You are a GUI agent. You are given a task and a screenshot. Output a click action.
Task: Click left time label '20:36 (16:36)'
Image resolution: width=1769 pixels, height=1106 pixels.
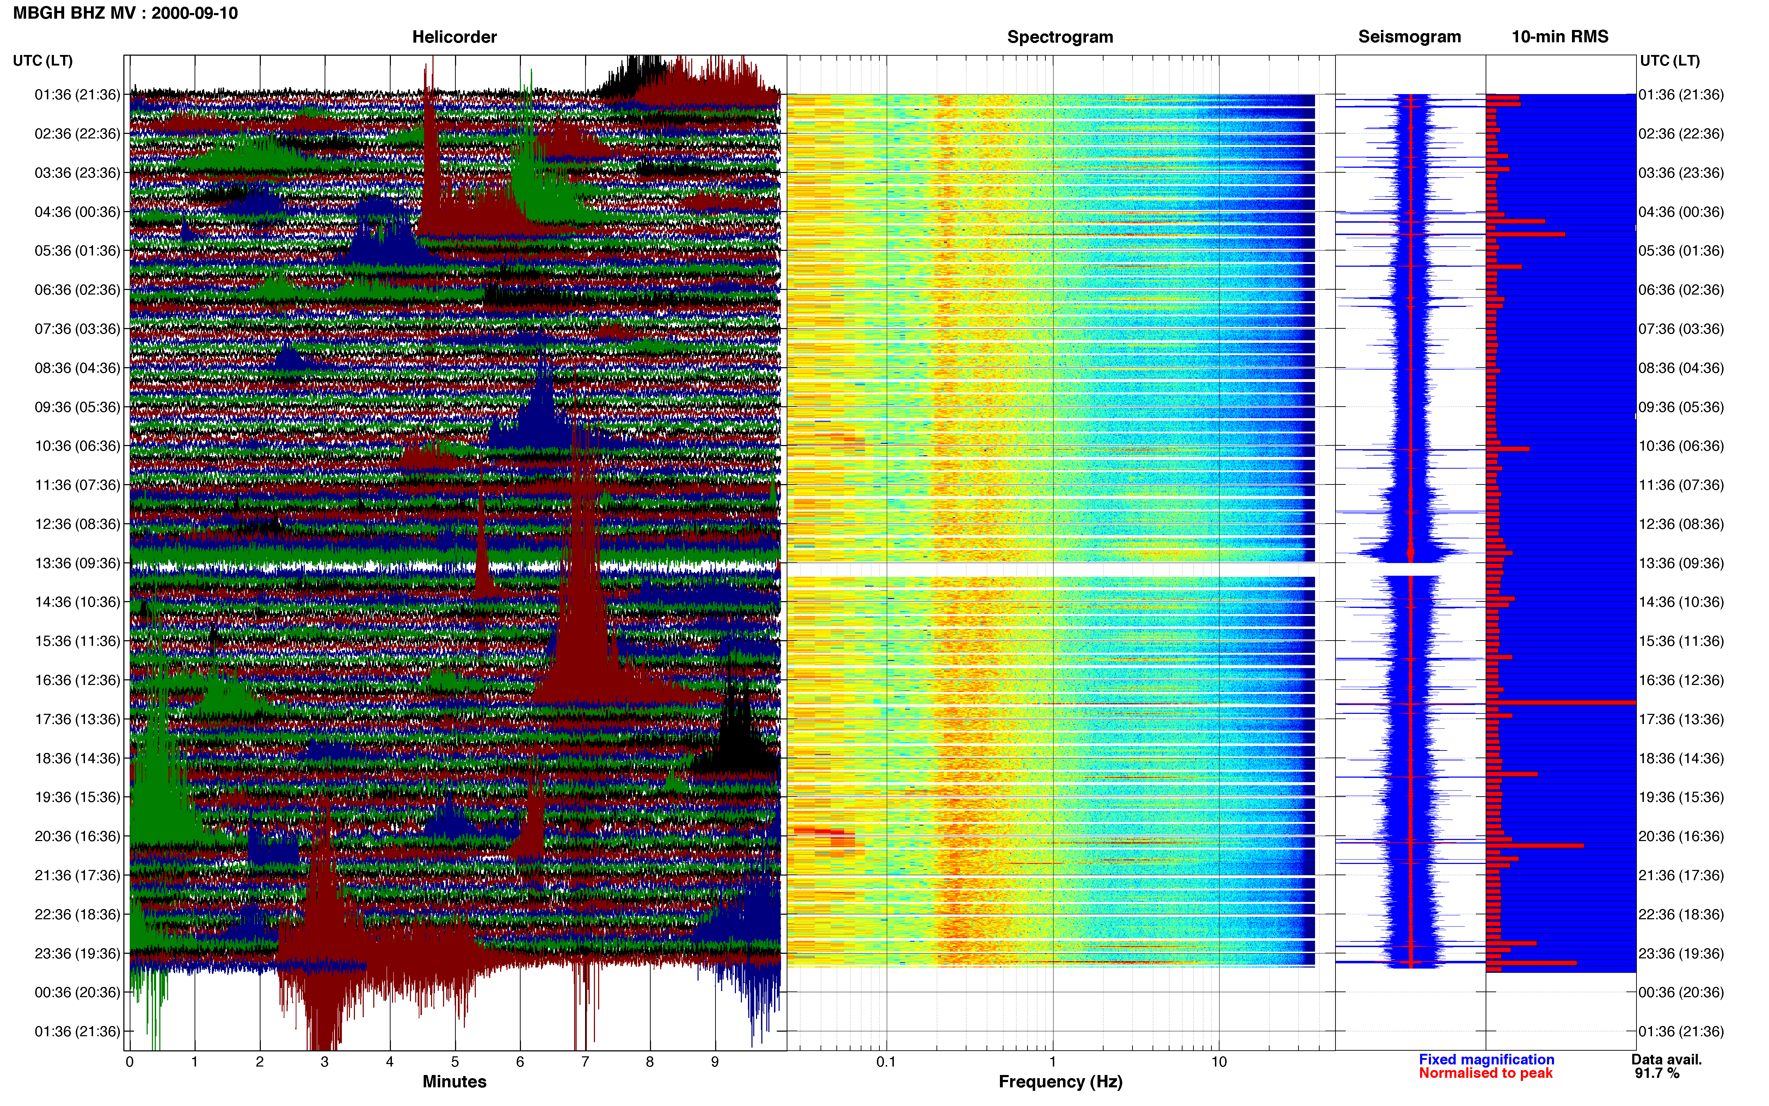[78, 836]
